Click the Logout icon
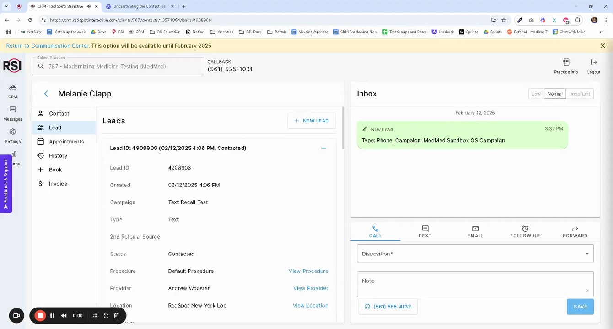 point(593,63)
